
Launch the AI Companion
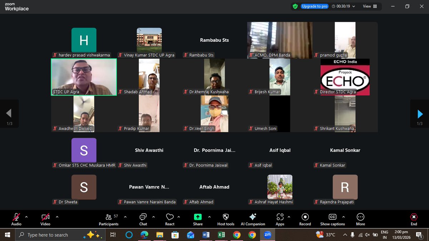(x=253, y=219)
